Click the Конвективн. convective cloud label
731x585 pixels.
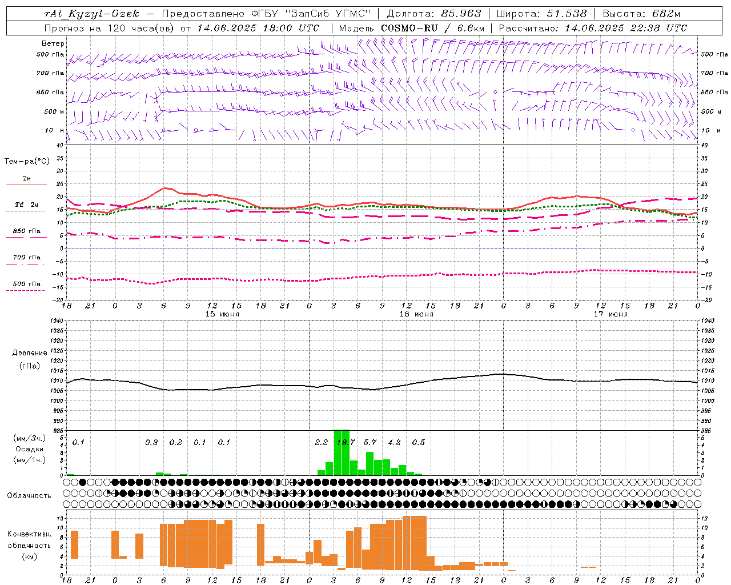tap(29, 534)
